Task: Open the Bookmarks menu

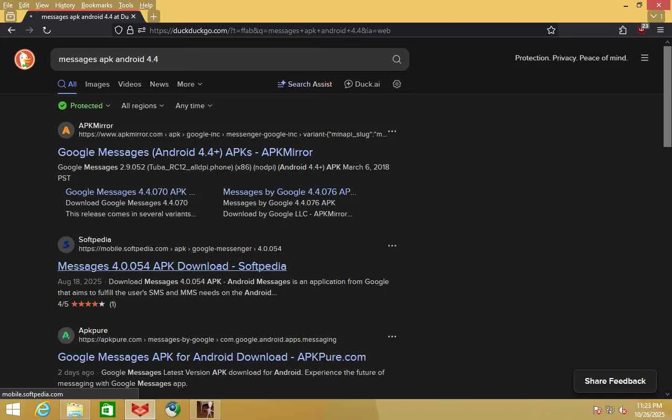Action: pyautogui.click(x=97, y=5)
